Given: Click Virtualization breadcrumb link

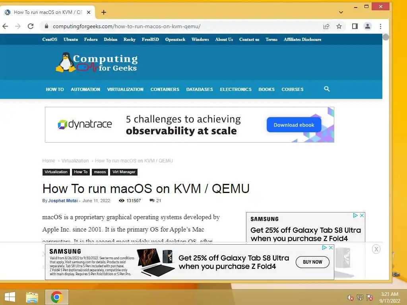Looking at the screenshot, I should click(75, 161).
